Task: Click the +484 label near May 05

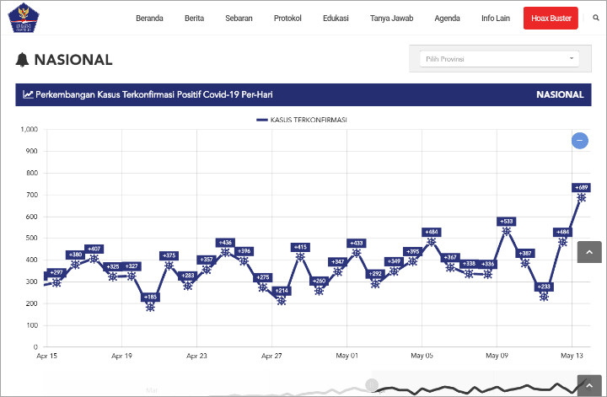Action: click(432, 232)
